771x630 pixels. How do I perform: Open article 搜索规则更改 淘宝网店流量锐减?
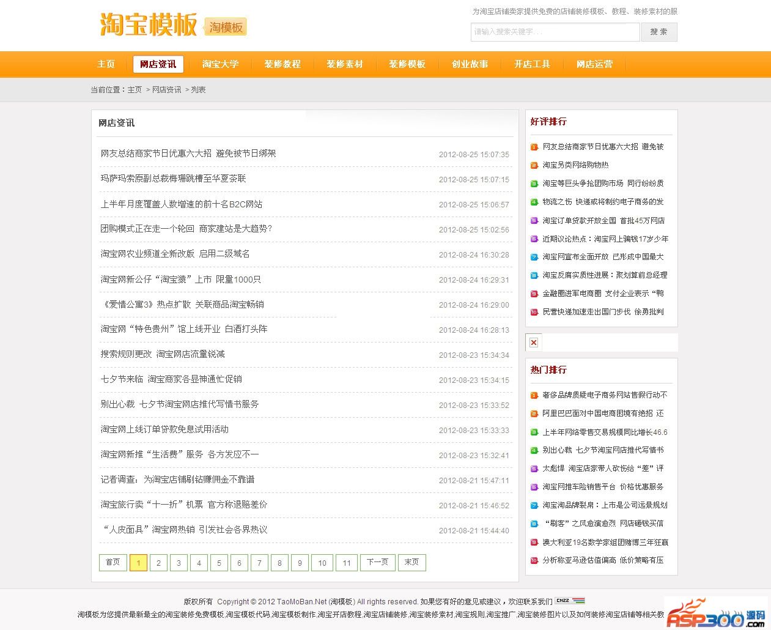coord(163,354)
